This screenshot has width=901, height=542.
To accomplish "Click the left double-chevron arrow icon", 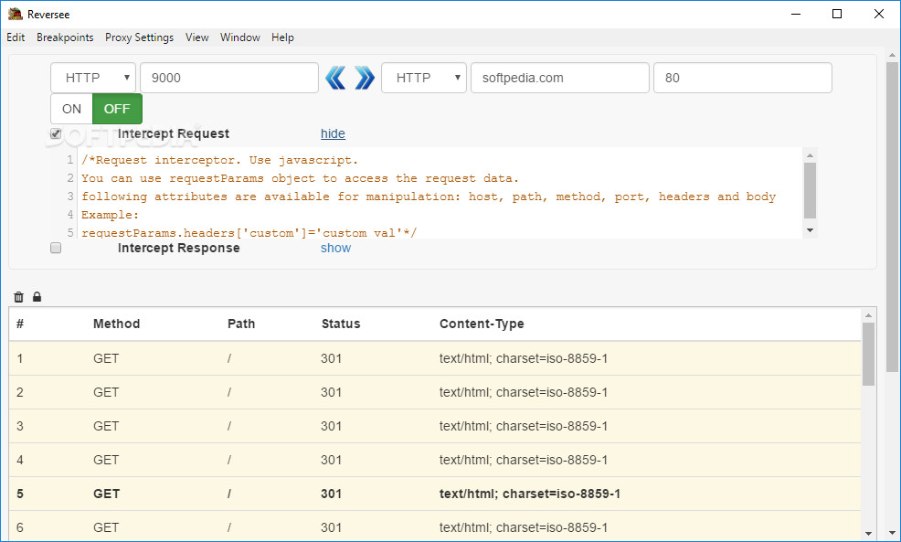I will pos(335,78).
